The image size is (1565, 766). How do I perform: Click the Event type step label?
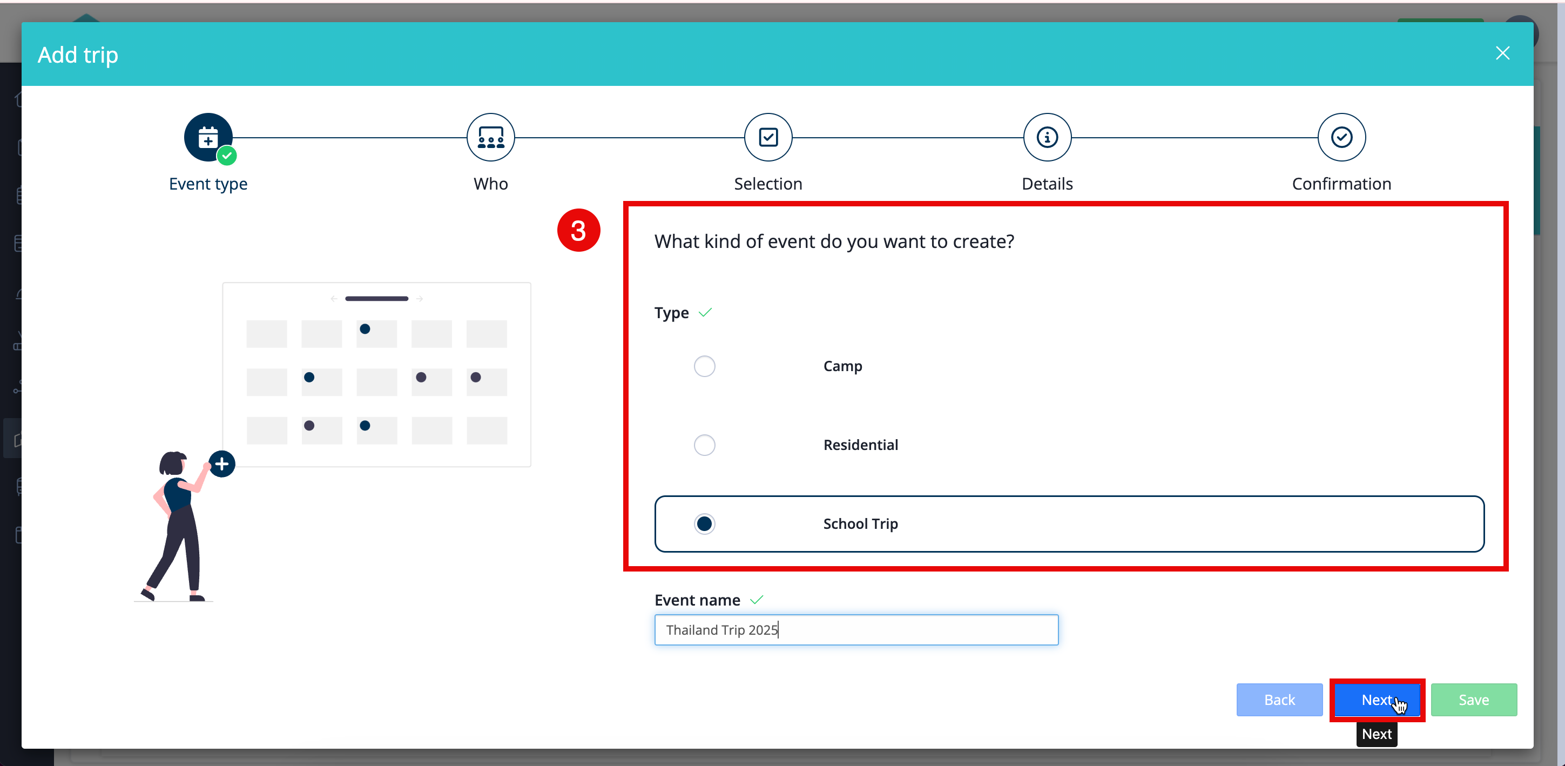point(208,184)
